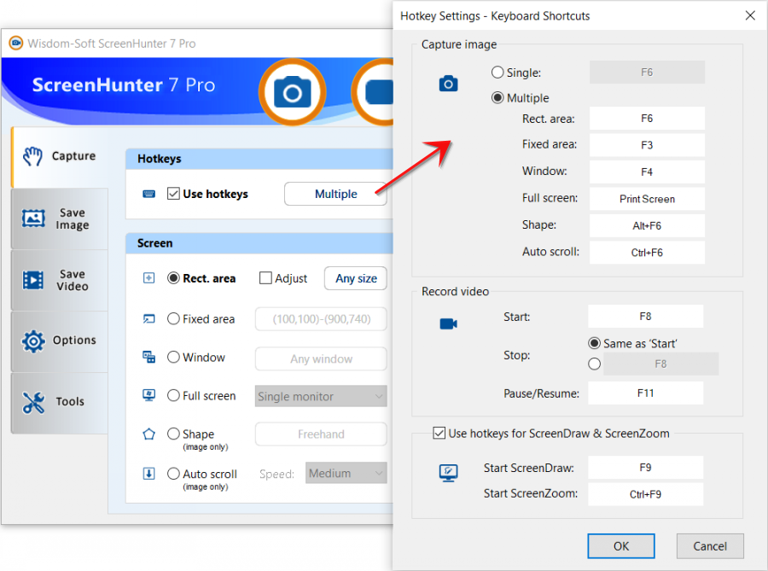Click the Any window button
Viewport: 768px width, 571px height.
(321, 359)
